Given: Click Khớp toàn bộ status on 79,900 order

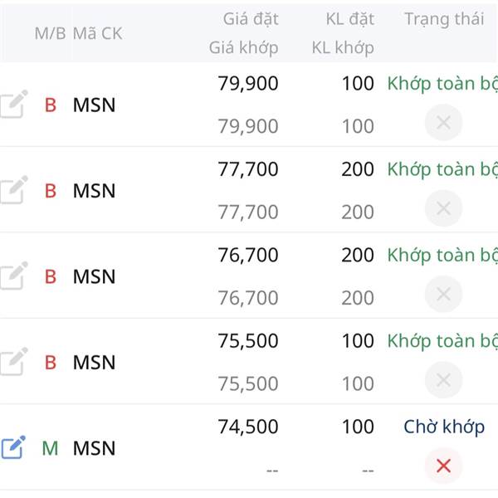Looking at the screenshot, I should coord(442,84).
